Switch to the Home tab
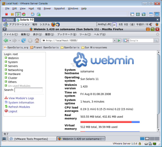162x147 pixels. pos(8,20)
